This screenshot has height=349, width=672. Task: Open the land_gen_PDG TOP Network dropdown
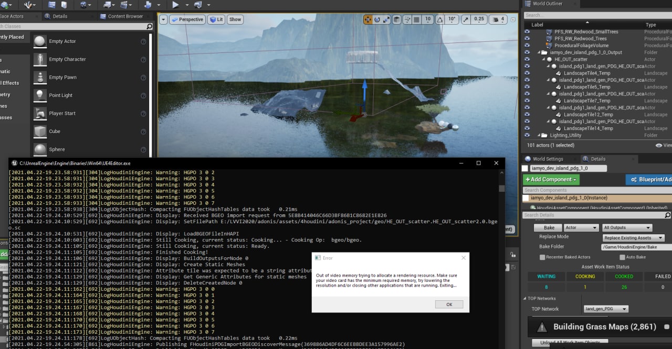(x=606, y=309)
